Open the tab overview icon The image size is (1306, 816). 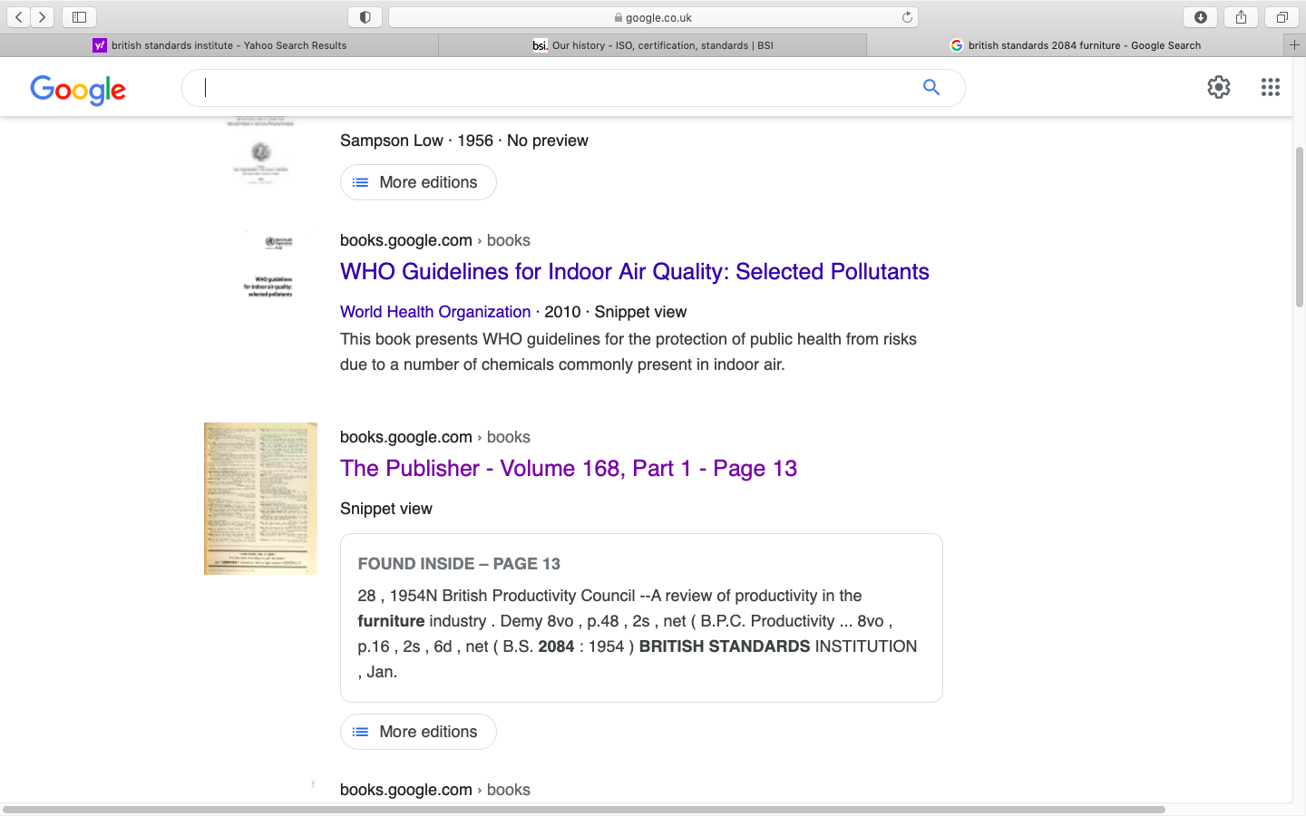coord(1282,16)
